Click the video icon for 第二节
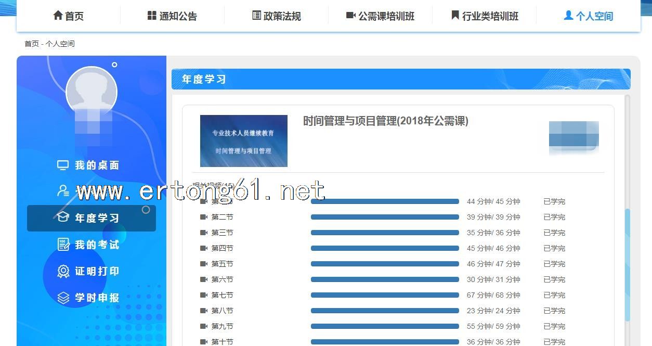Screen dimensions: 652x346 [x=203, y=217]
